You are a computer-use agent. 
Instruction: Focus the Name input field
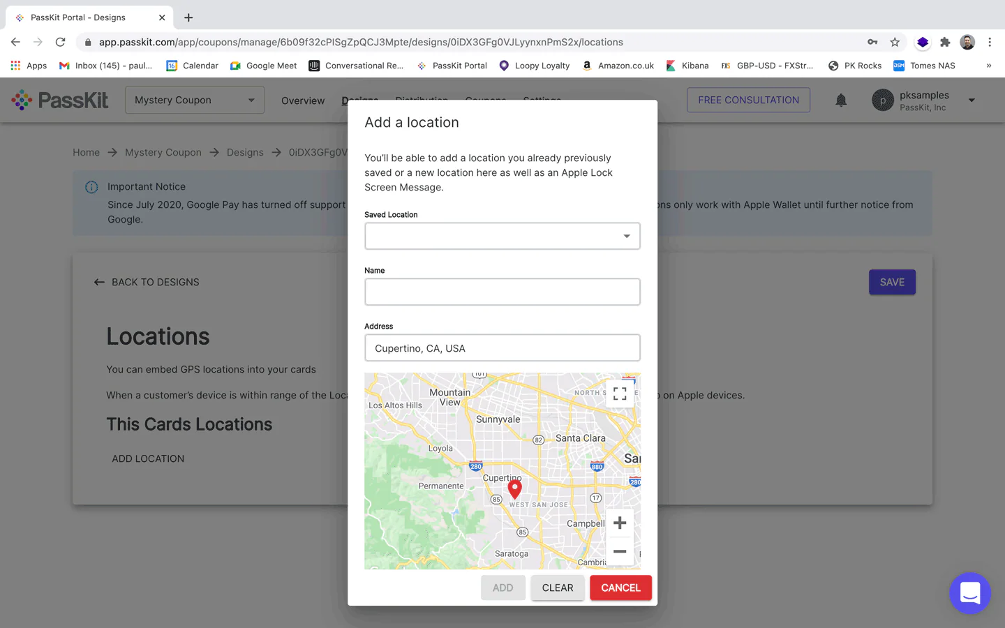click(x=502, y=292)
